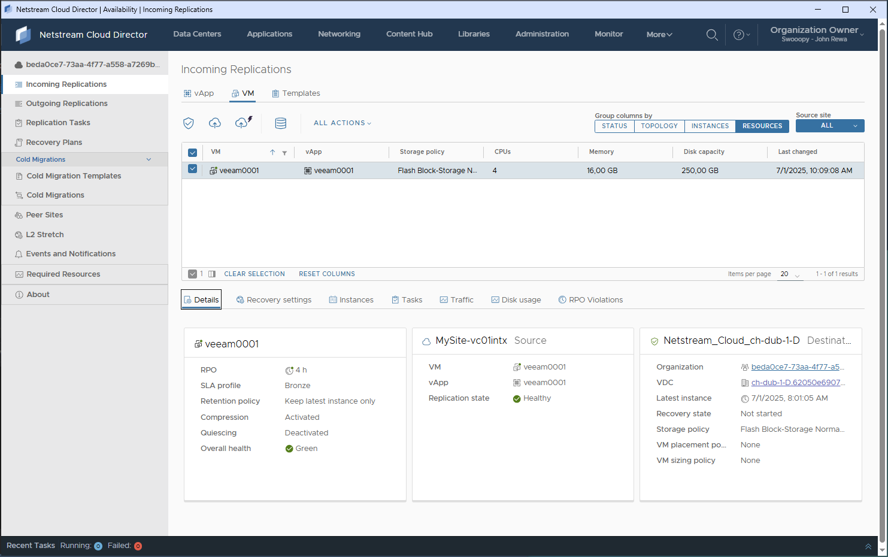The height and width of the screenshot is (557, 888).
Task: Open the Traffic detail tab
Action: [x=457, y=300]
